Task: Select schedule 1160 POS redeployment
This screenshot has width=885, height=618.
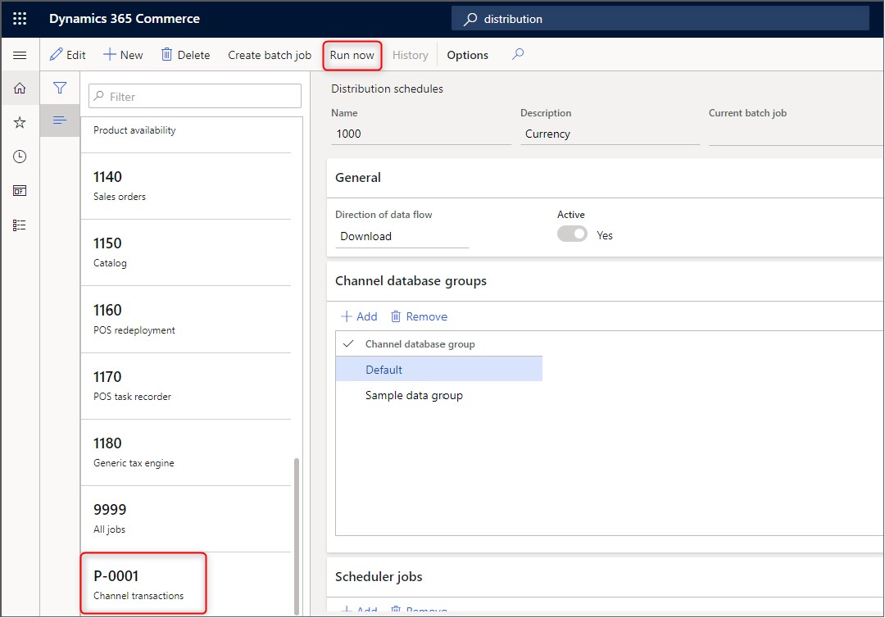Action: click(186, 320)
